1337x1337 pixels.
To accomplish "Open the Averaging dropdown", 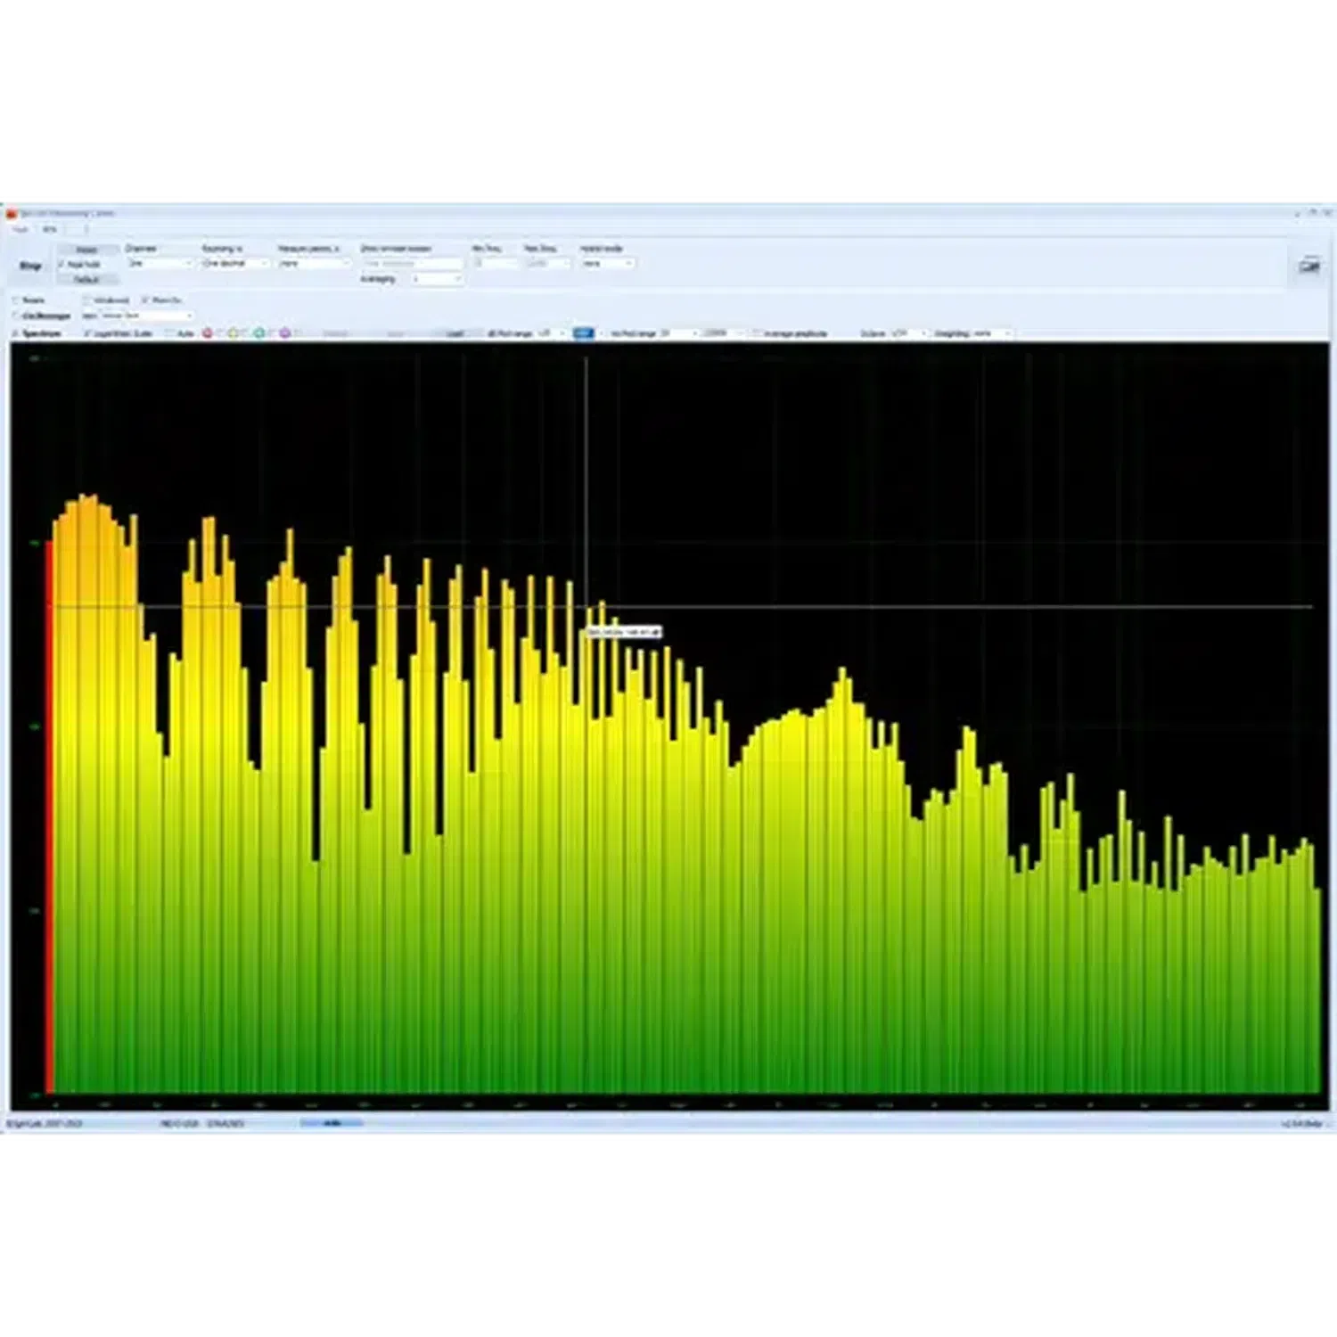I will coord(437,279).
